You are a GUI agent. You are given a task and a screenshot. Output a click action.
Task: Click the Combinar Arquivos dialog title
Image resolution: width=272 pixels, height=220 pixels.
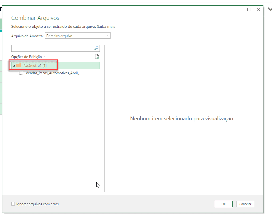pos(35,18)
